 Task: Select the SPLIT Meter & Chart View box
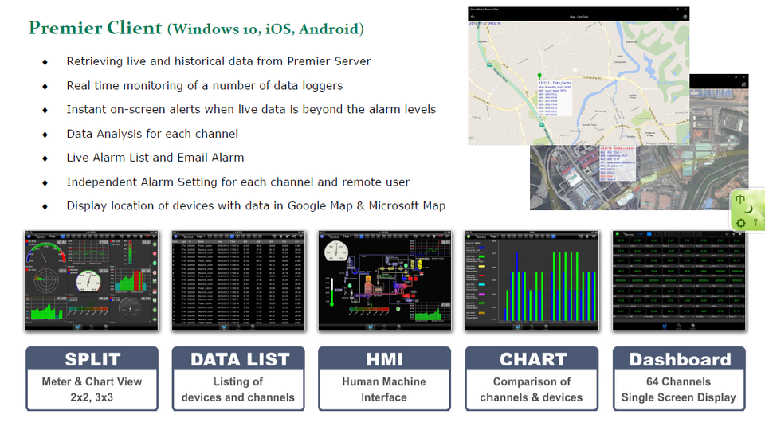[92, 379]
